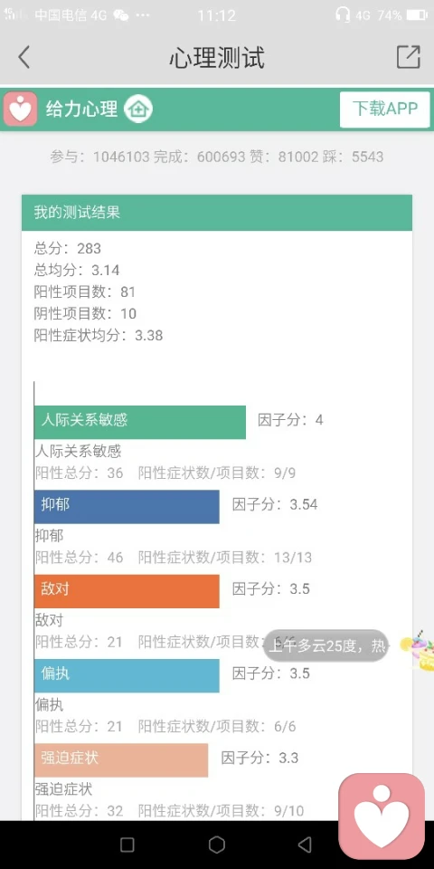Tap the Android home hexagon icon
Image resolution: width=434 pixels, height=869 pixels.
coord(216,845)
